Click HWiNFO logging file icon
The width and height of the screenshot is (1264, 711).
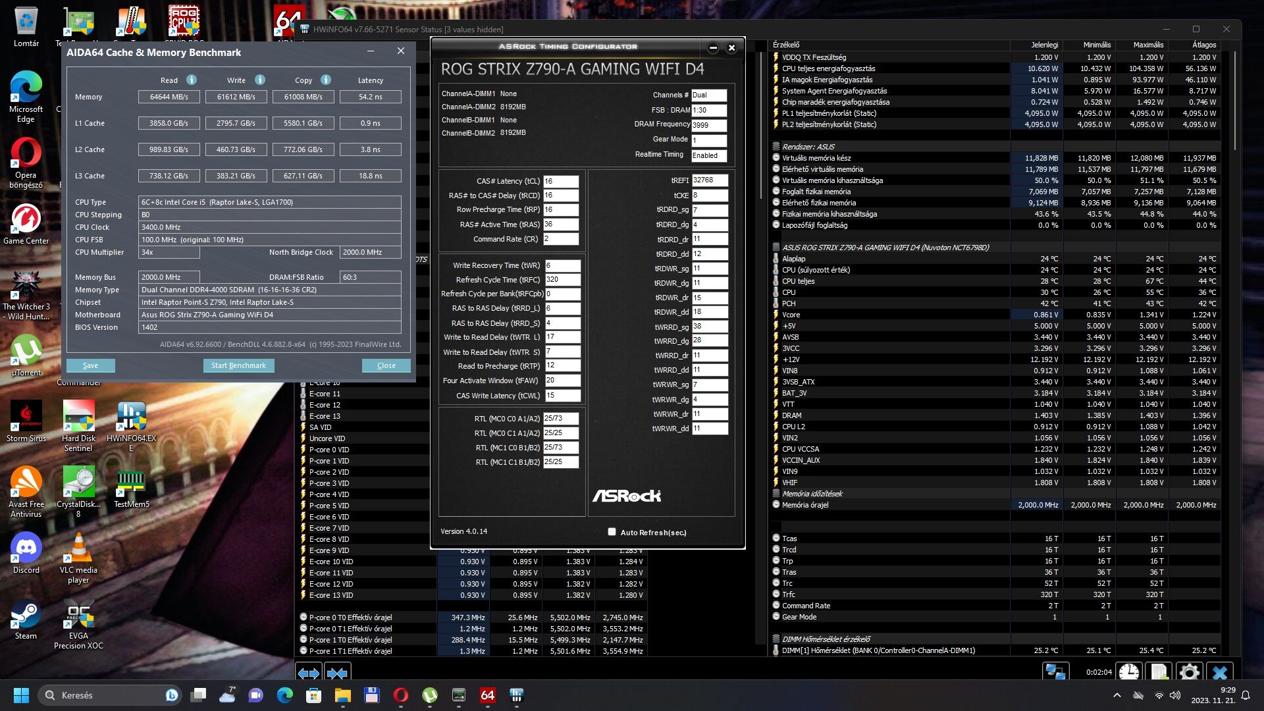coord(1159,672)
